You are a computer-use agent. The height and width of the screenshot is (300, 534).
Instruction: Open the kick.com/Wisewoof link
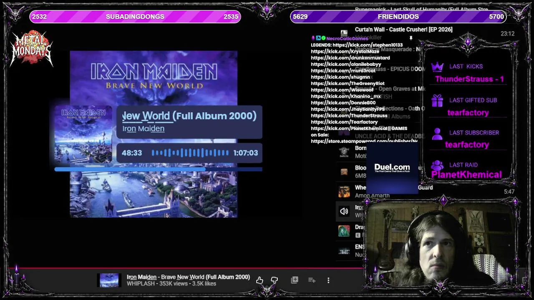(342, 90)
